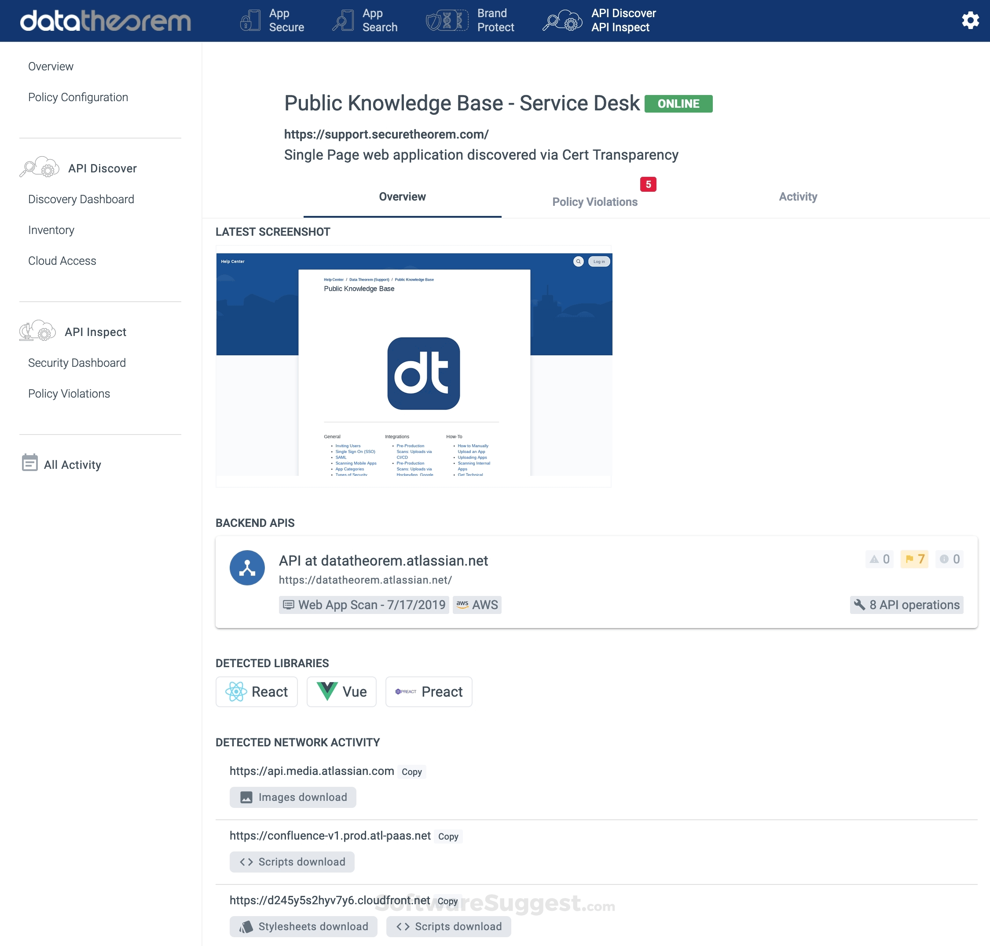This screenshot has height=946, width=990.
Task: Click the API Inspect microscope icon
Action: [37, 331]
